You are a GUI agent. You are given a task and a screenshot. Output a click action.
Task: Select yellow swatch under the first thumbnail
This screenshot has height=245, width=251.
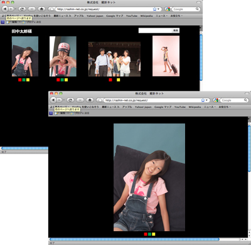pos(28,80)
